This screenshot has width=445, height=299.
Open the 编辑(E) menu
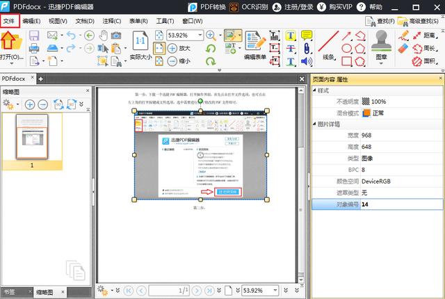point(31,21)
